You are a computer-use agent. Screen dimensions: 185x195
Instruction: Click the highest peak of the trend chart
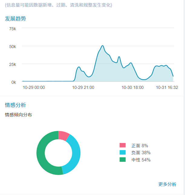click(x=103, y=46)
